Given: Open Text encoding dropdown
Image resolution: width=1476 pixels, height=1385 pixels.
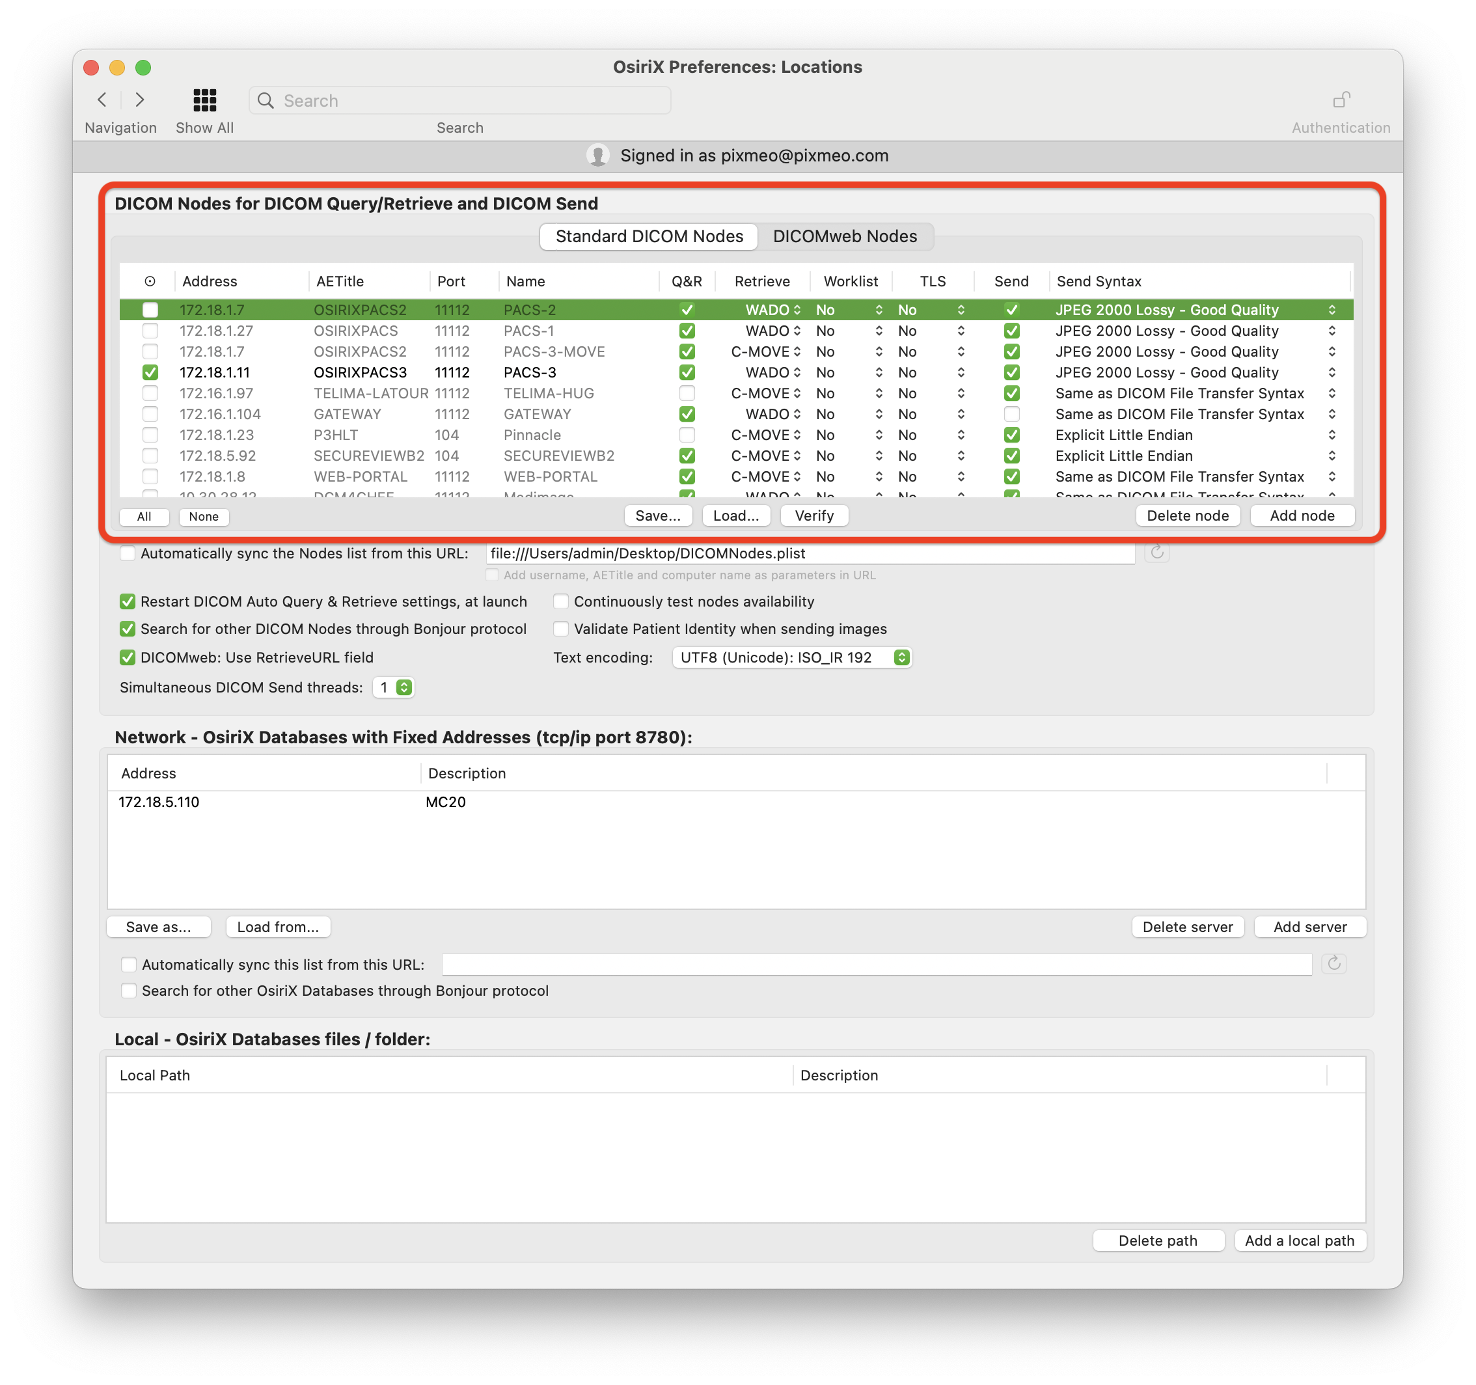Looking at the screenshot, I should coord(791,657).
